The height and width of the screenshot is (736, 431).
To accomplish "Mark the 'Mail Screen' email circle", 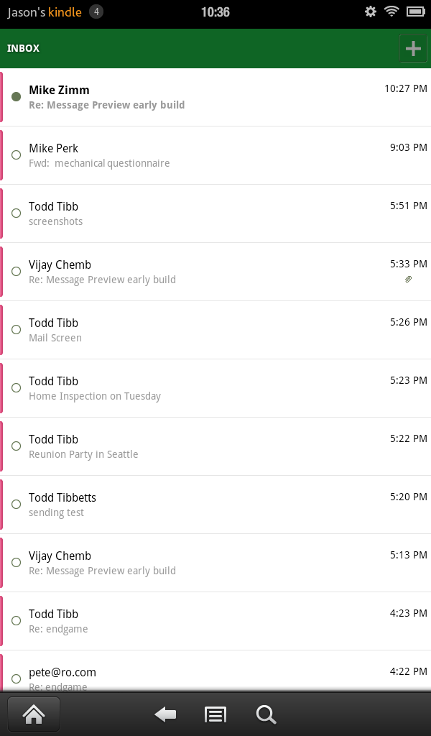I will coord(17,329).
